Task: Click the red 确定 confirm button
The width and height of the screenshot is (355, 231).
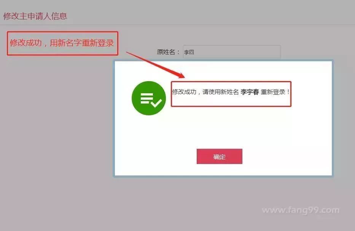Action: pyautogui.click(x=220, y=156)
